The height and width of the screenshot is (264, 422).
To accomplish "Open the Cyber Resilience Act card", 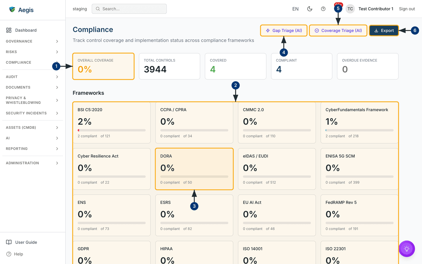I will coord(112,169).
